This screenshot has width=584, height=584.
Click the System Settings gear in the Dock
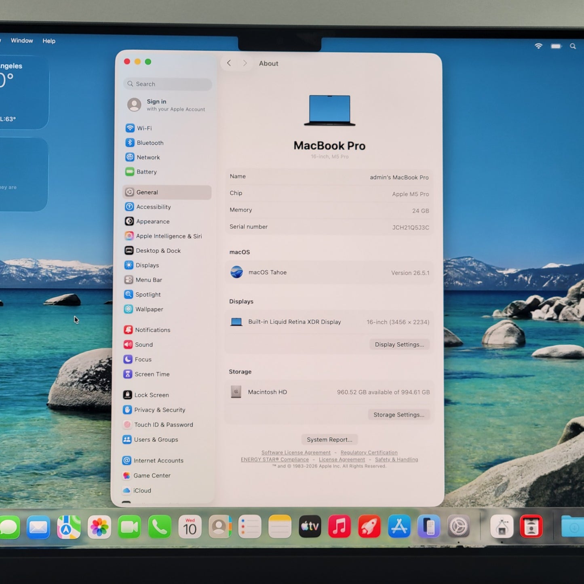(x=459, y=527)
